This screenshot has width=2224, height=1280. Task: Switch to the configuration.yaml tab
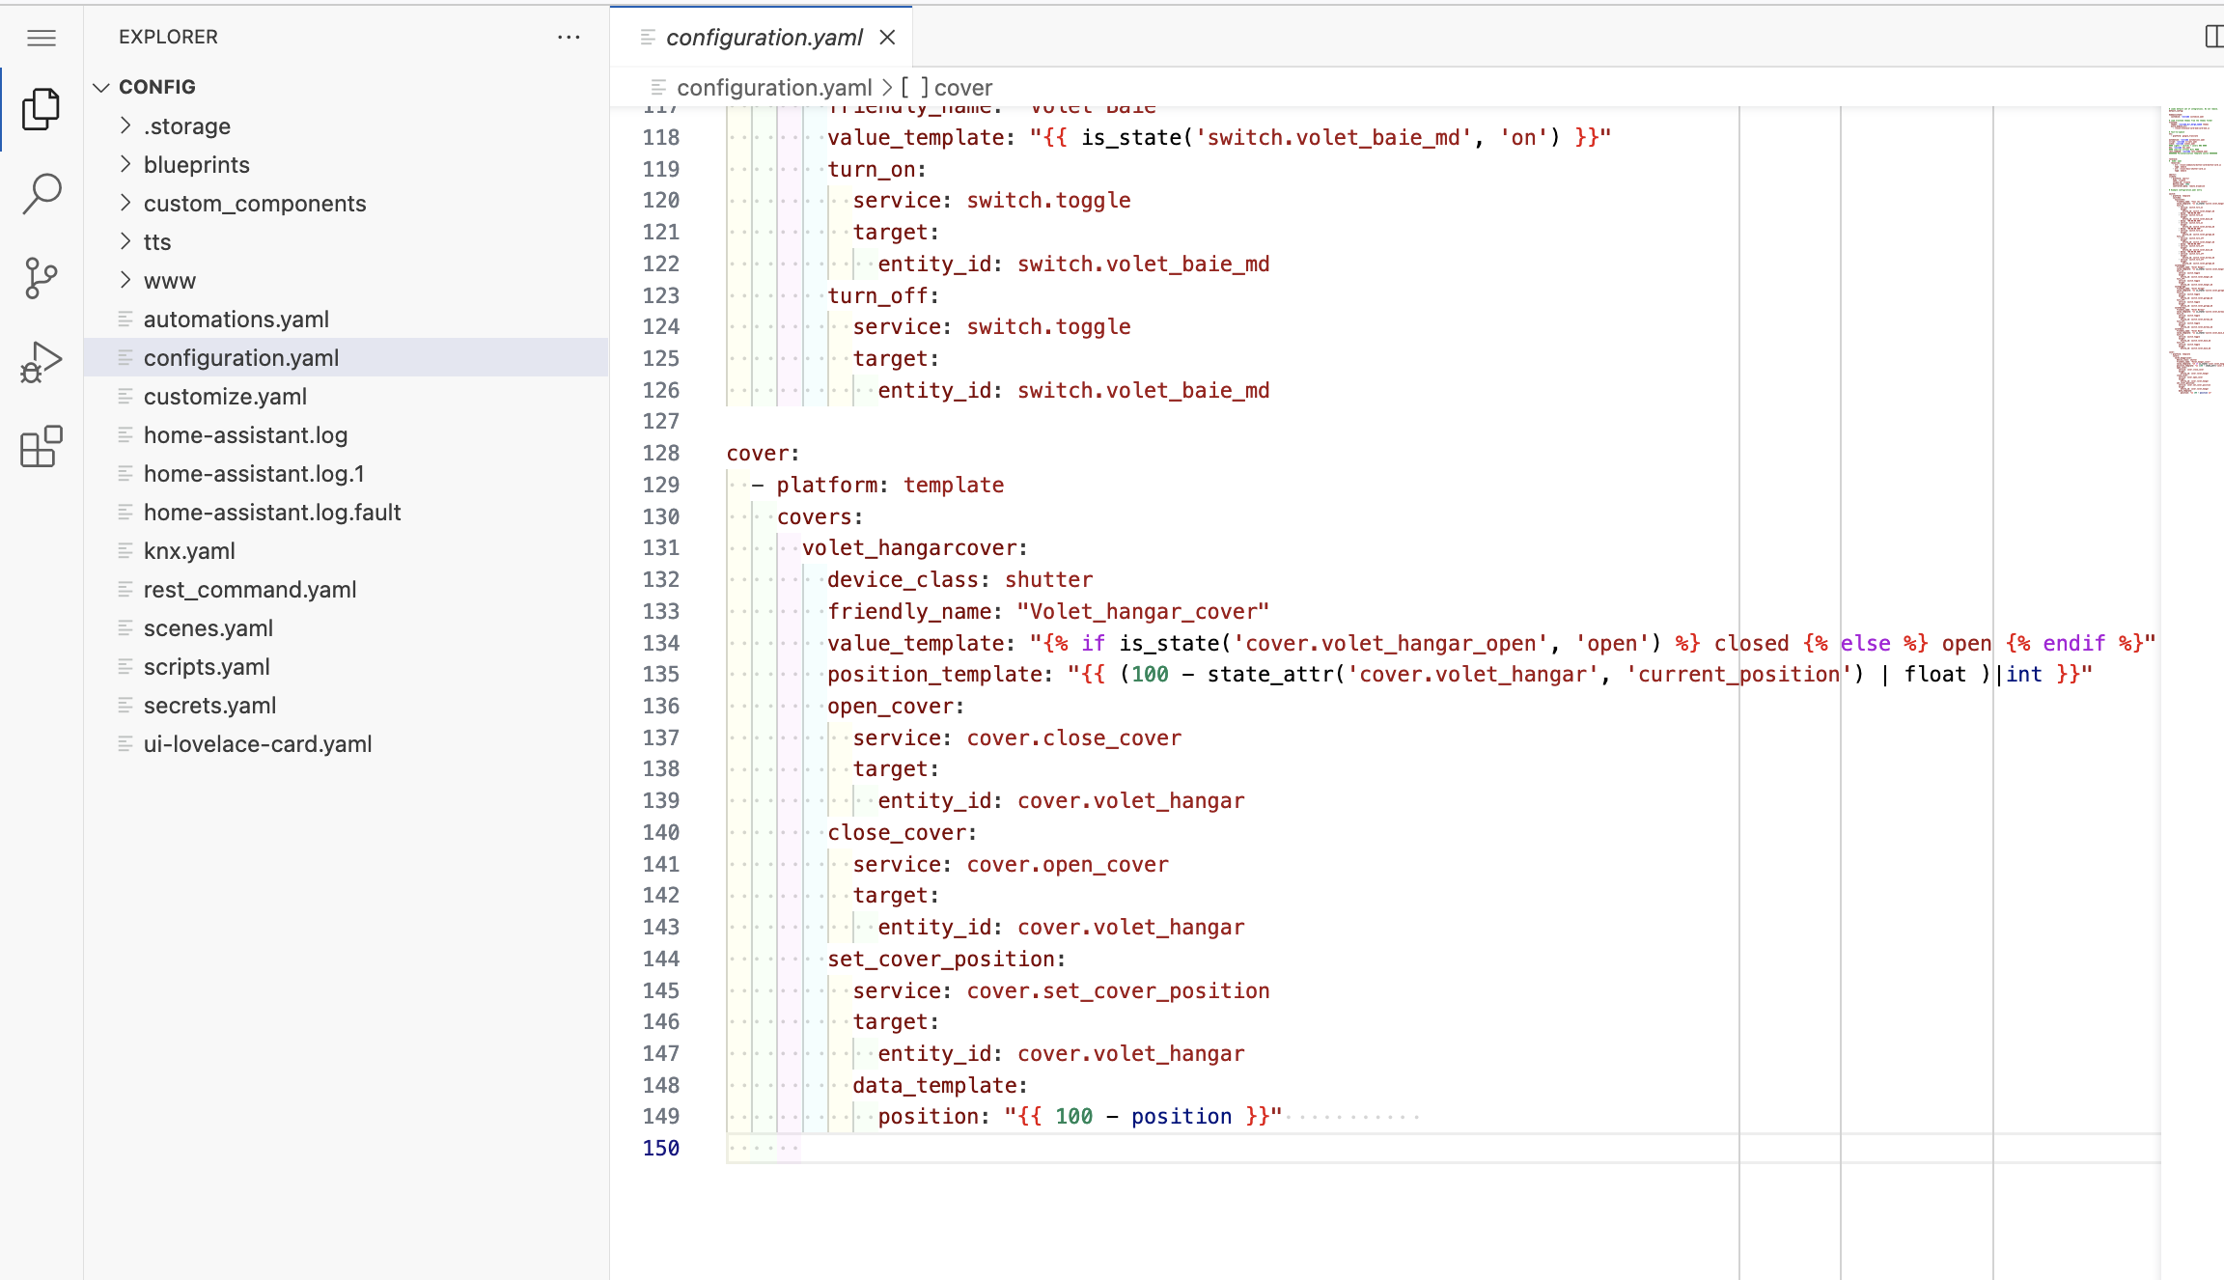[763, 37]
